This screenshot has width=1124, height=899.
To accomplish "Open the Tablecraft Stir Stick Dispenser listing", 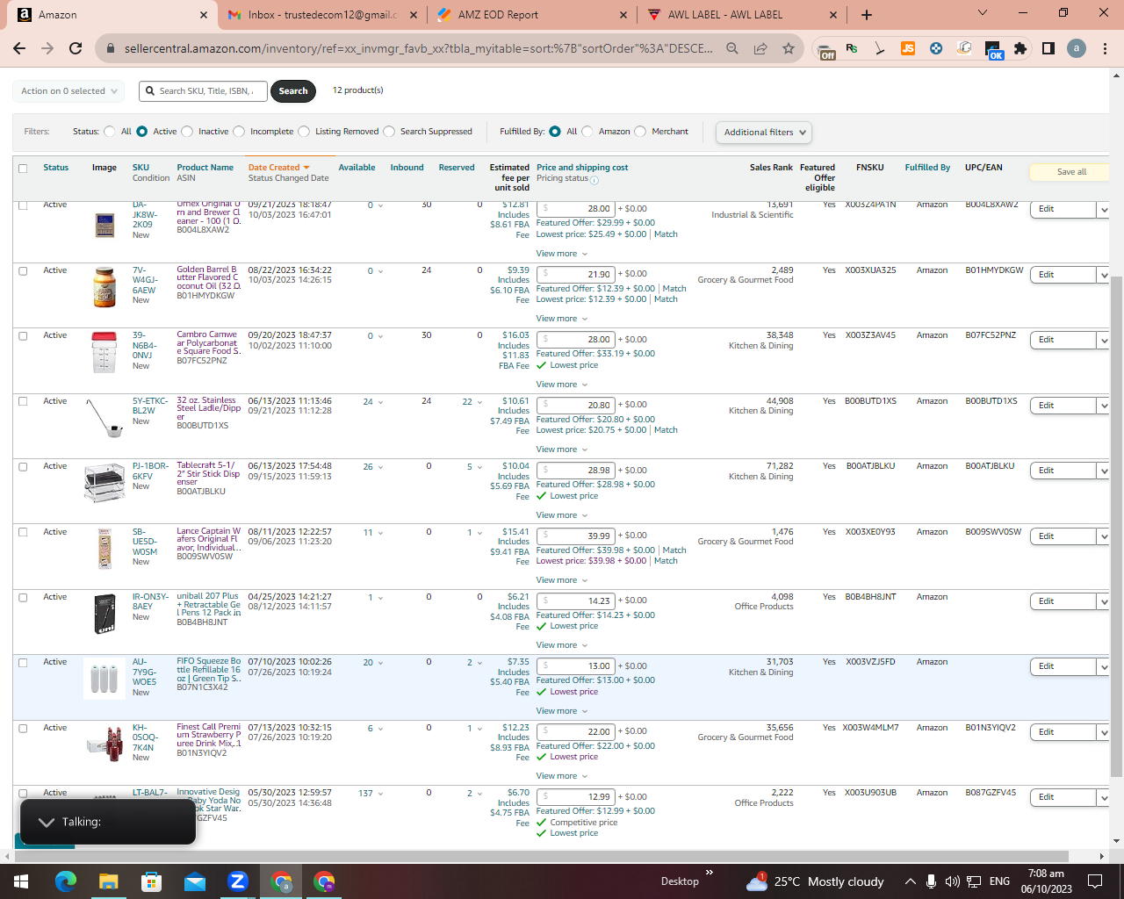I will (208, 474).
